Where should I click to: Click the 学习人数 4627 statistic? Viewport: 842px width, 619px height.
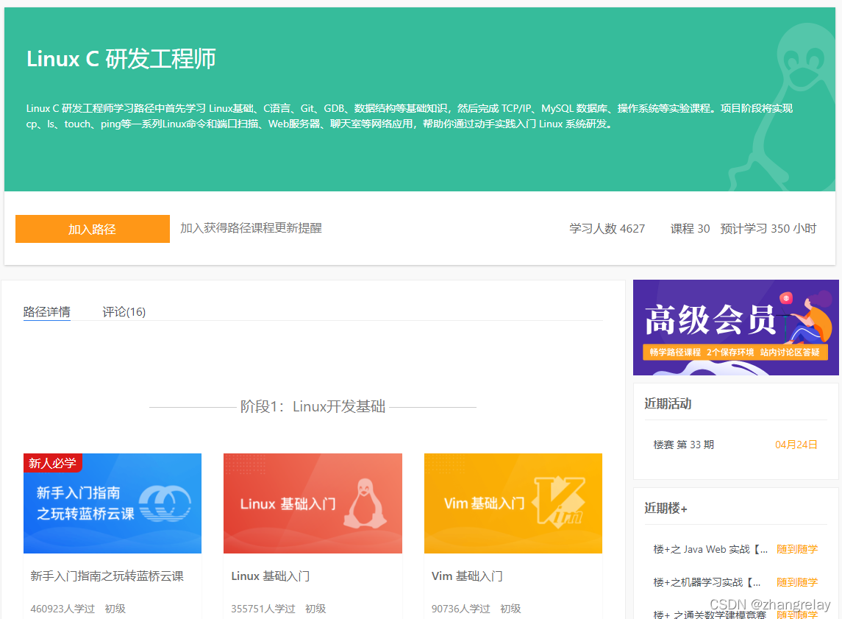(x=607, y=228)
